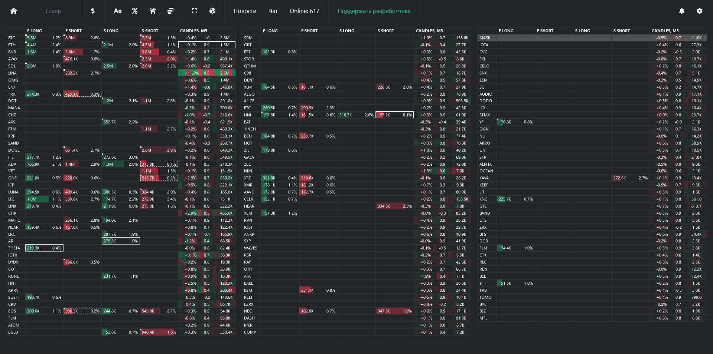
Task: Click the globe language icon
Action: pyautogui.click(x=212, y=11)
